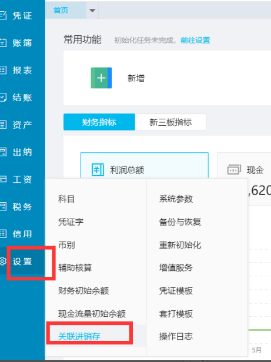Click the 利润总额 yen icon

(x=98, y=170)
